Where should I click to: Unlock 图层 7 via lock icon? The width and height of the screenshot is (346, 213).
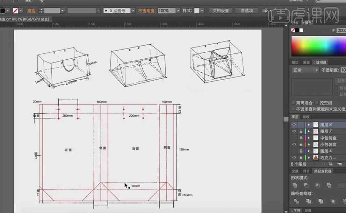301,131
